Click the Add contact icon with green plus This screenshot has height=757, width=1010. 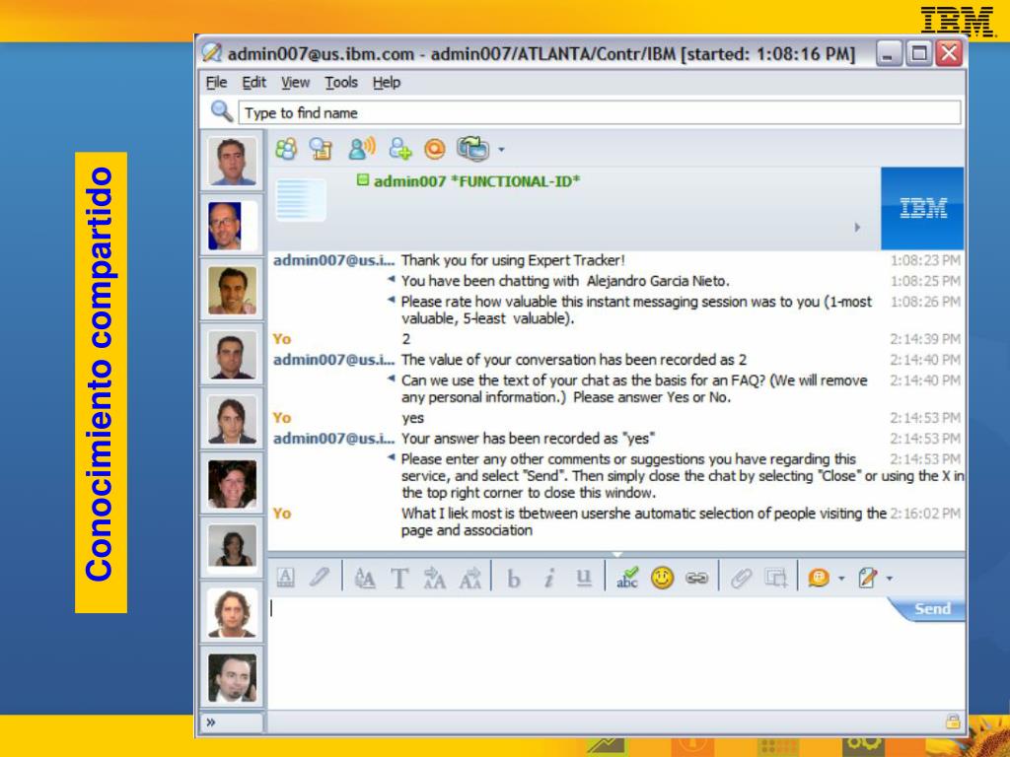click(x=400, y=149)
